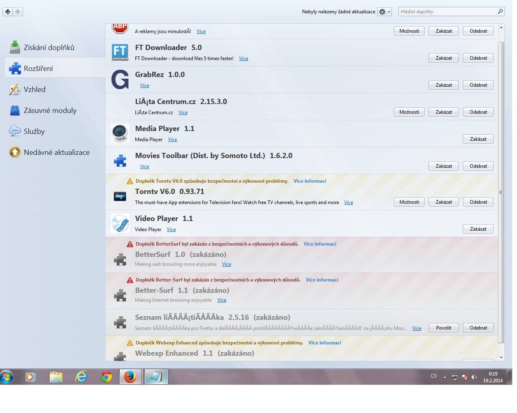This screenshot has height=413, width=517.
Task: Remove GrabRez with Odebrat
Action: 478,85
